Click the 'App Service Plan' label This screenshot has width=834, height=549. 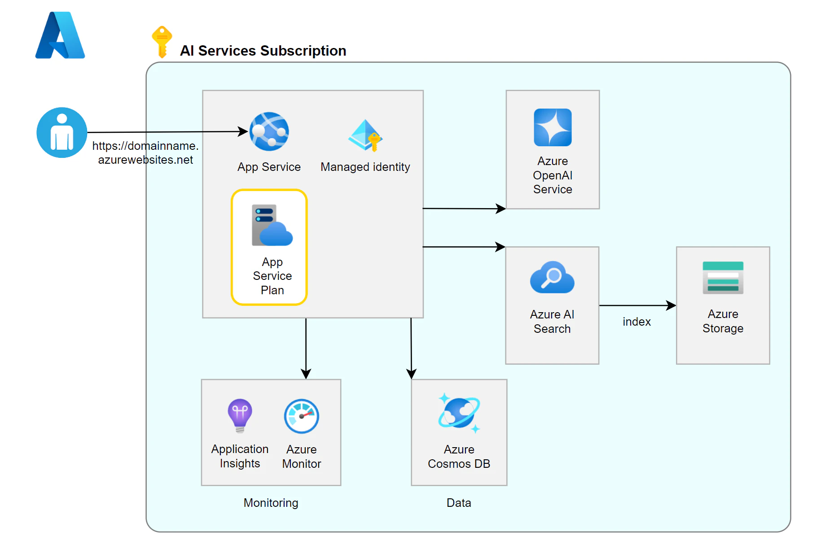(272, 276)
